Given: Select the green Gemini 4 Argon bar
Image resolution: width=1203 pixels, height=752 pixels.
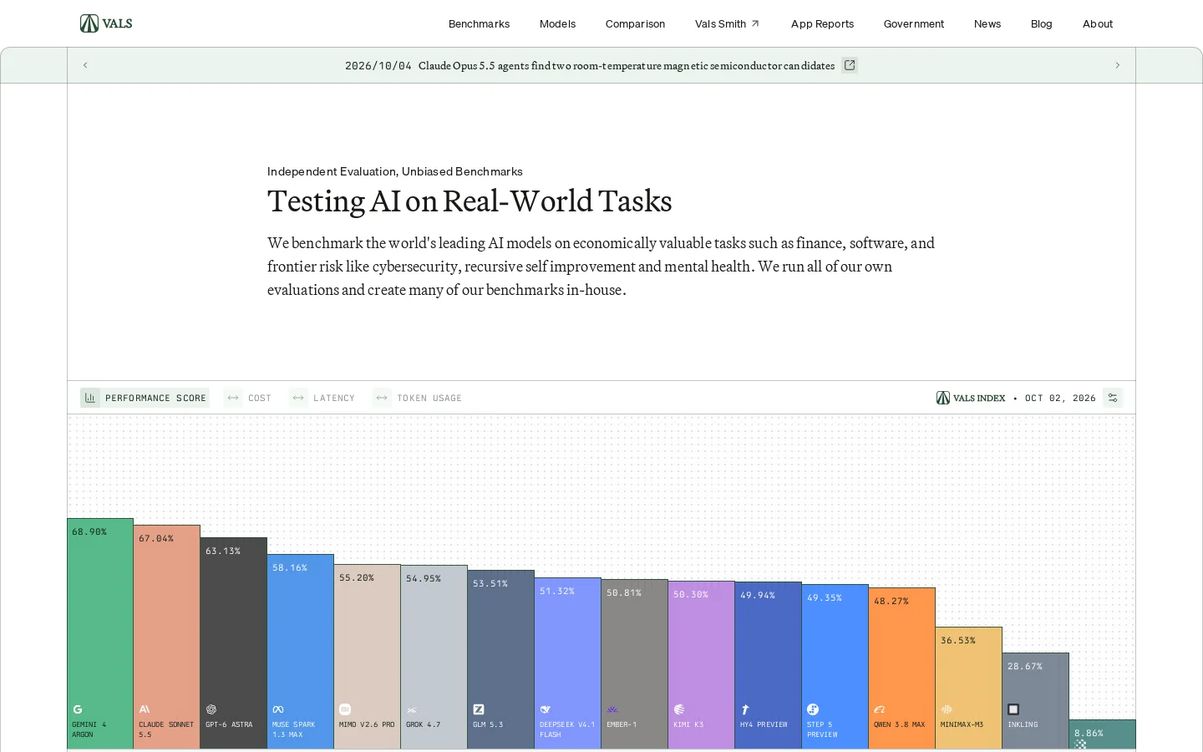Looking at the screenshot, I should [x=100, y=634].
